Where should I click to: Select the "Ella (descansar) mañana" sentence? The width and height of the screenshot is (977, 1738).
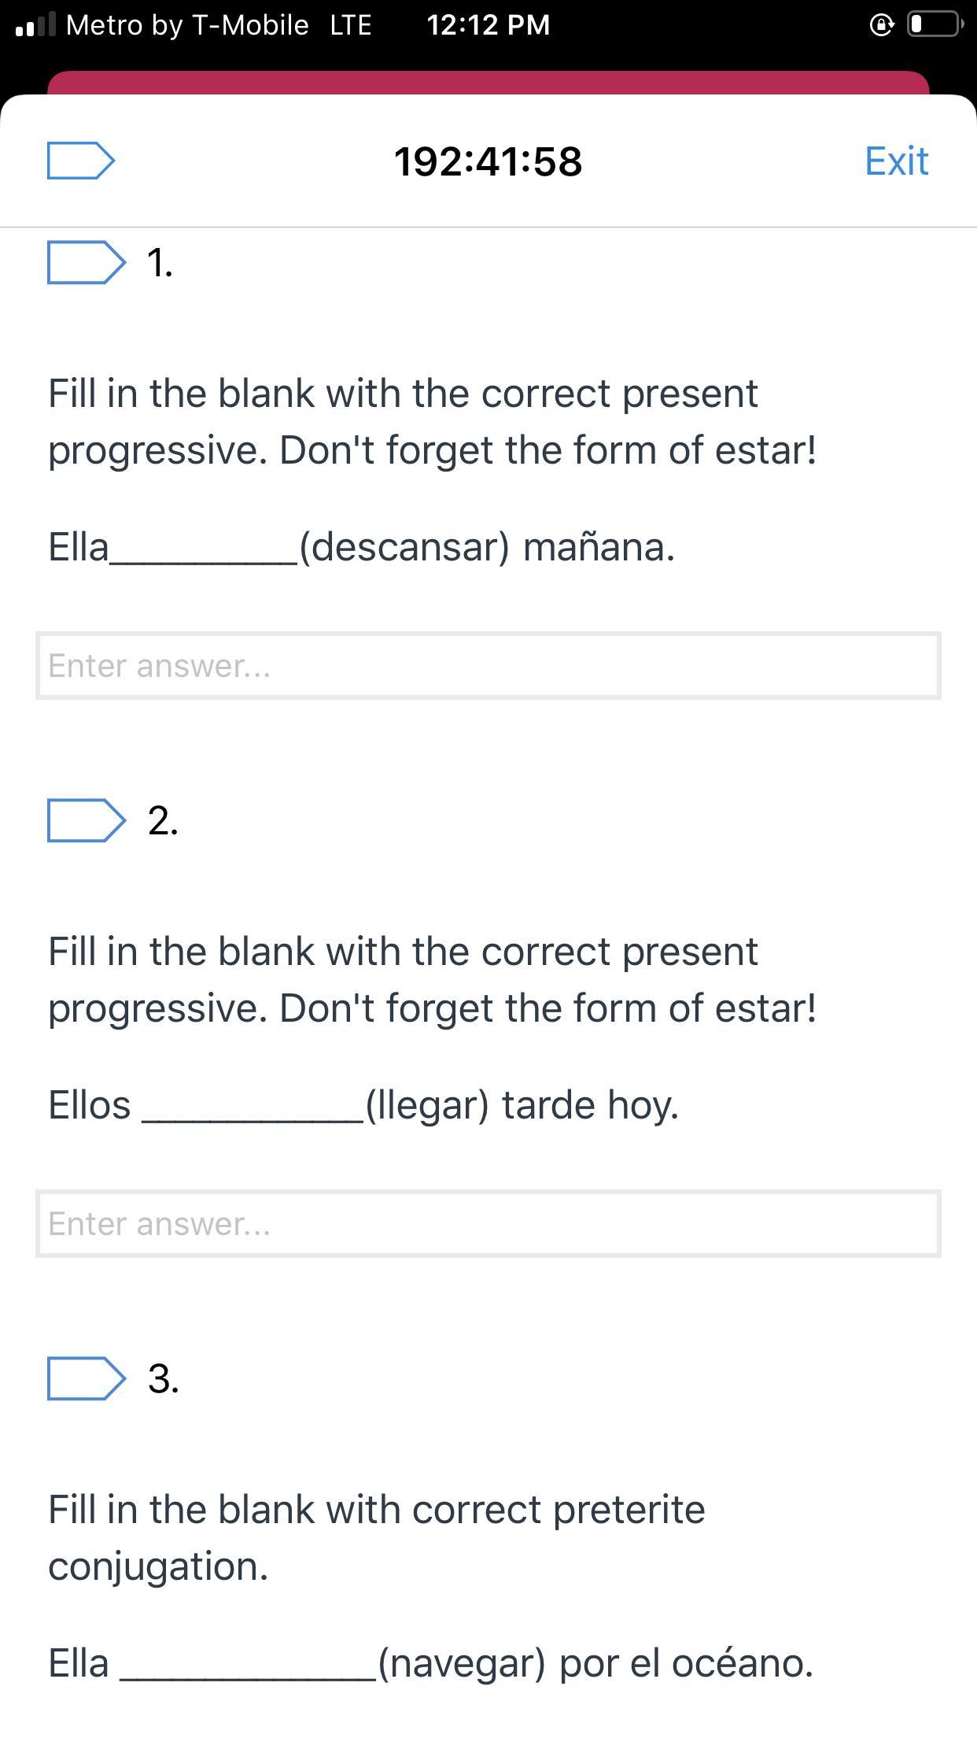pyautogui.click(x=362, y=547)
